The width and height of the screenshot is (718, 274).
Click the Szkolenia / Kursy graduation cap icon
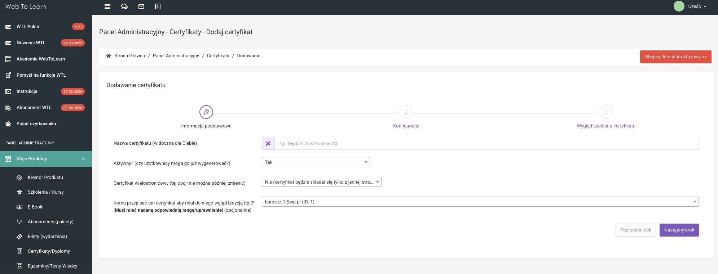click(19, 192)
